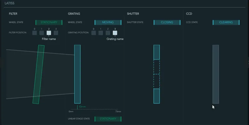Screen dimensions: 249x125
Task: Click the grating element rectangle in diagram
Action: [x=77, y=74]
